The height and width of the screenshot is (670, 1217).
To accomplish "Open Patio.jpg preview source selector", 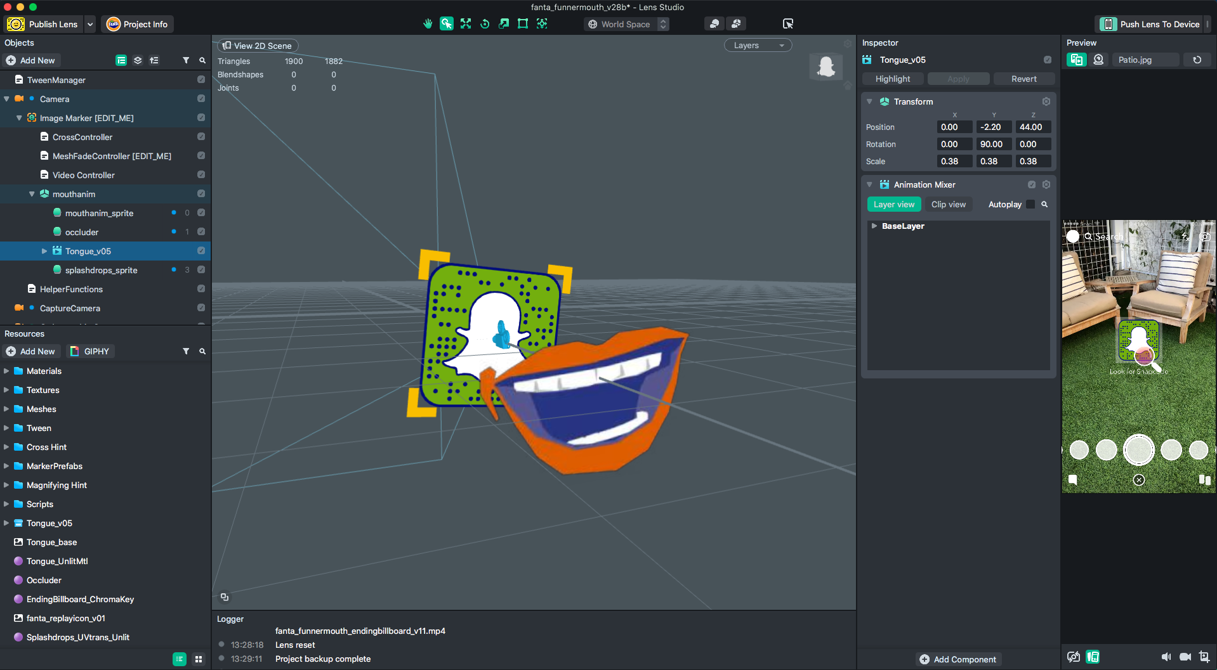I will click(x=1146, y=60).
